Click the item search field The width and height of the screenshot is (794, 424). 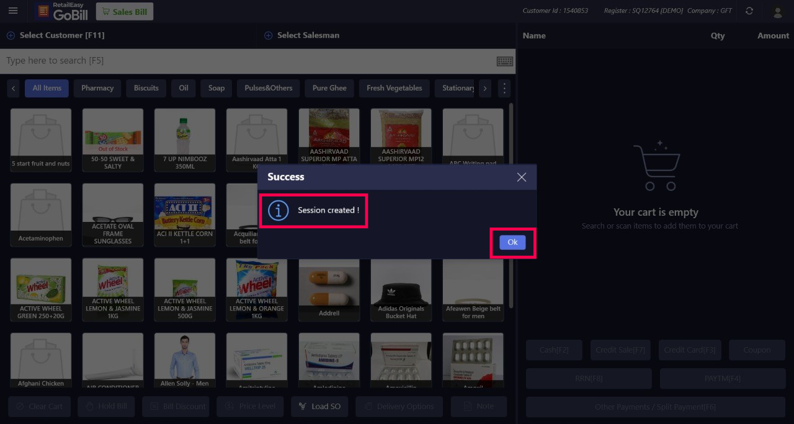click(x=248, y=61)
